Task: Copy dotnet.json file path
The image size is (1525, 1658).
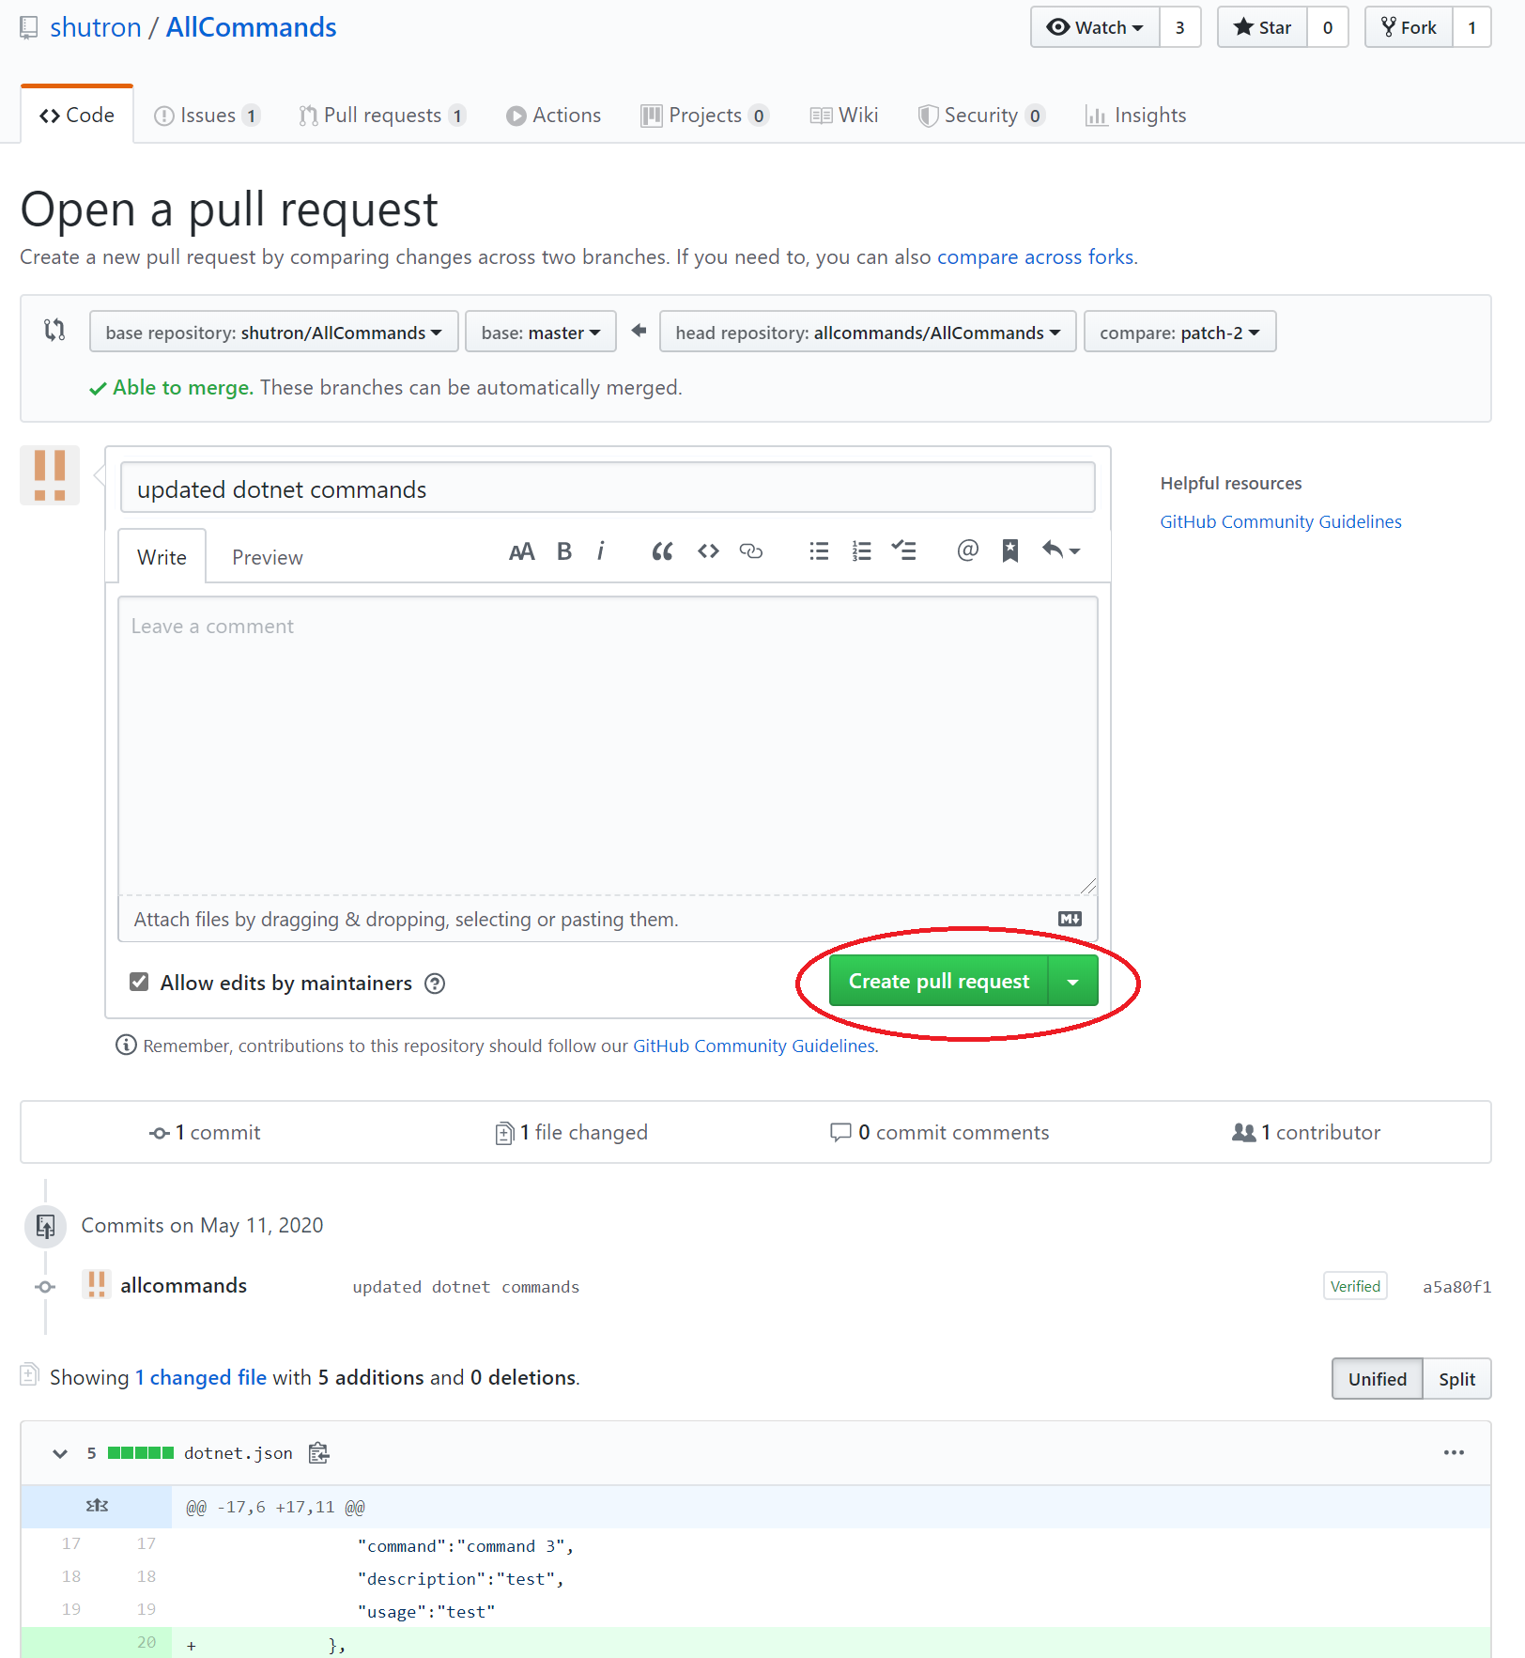Action: 319,1453
